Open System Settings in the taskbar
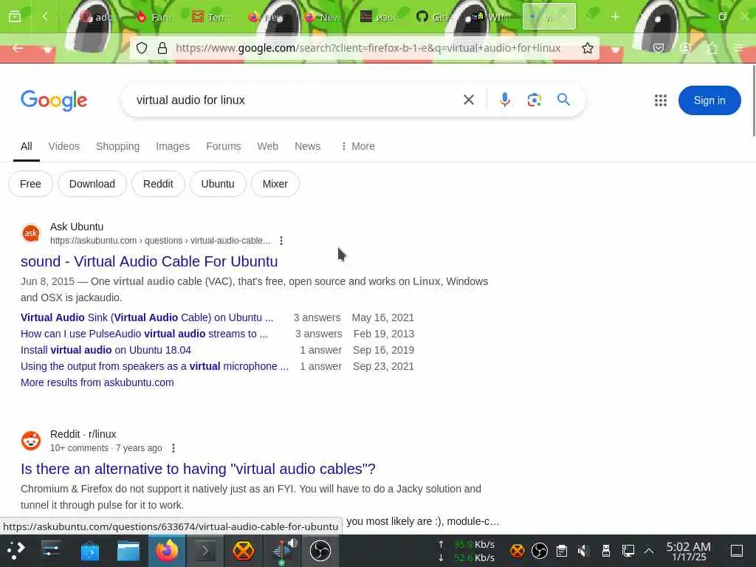The height and width of the screenshot is (567, 756). (51, 551)
